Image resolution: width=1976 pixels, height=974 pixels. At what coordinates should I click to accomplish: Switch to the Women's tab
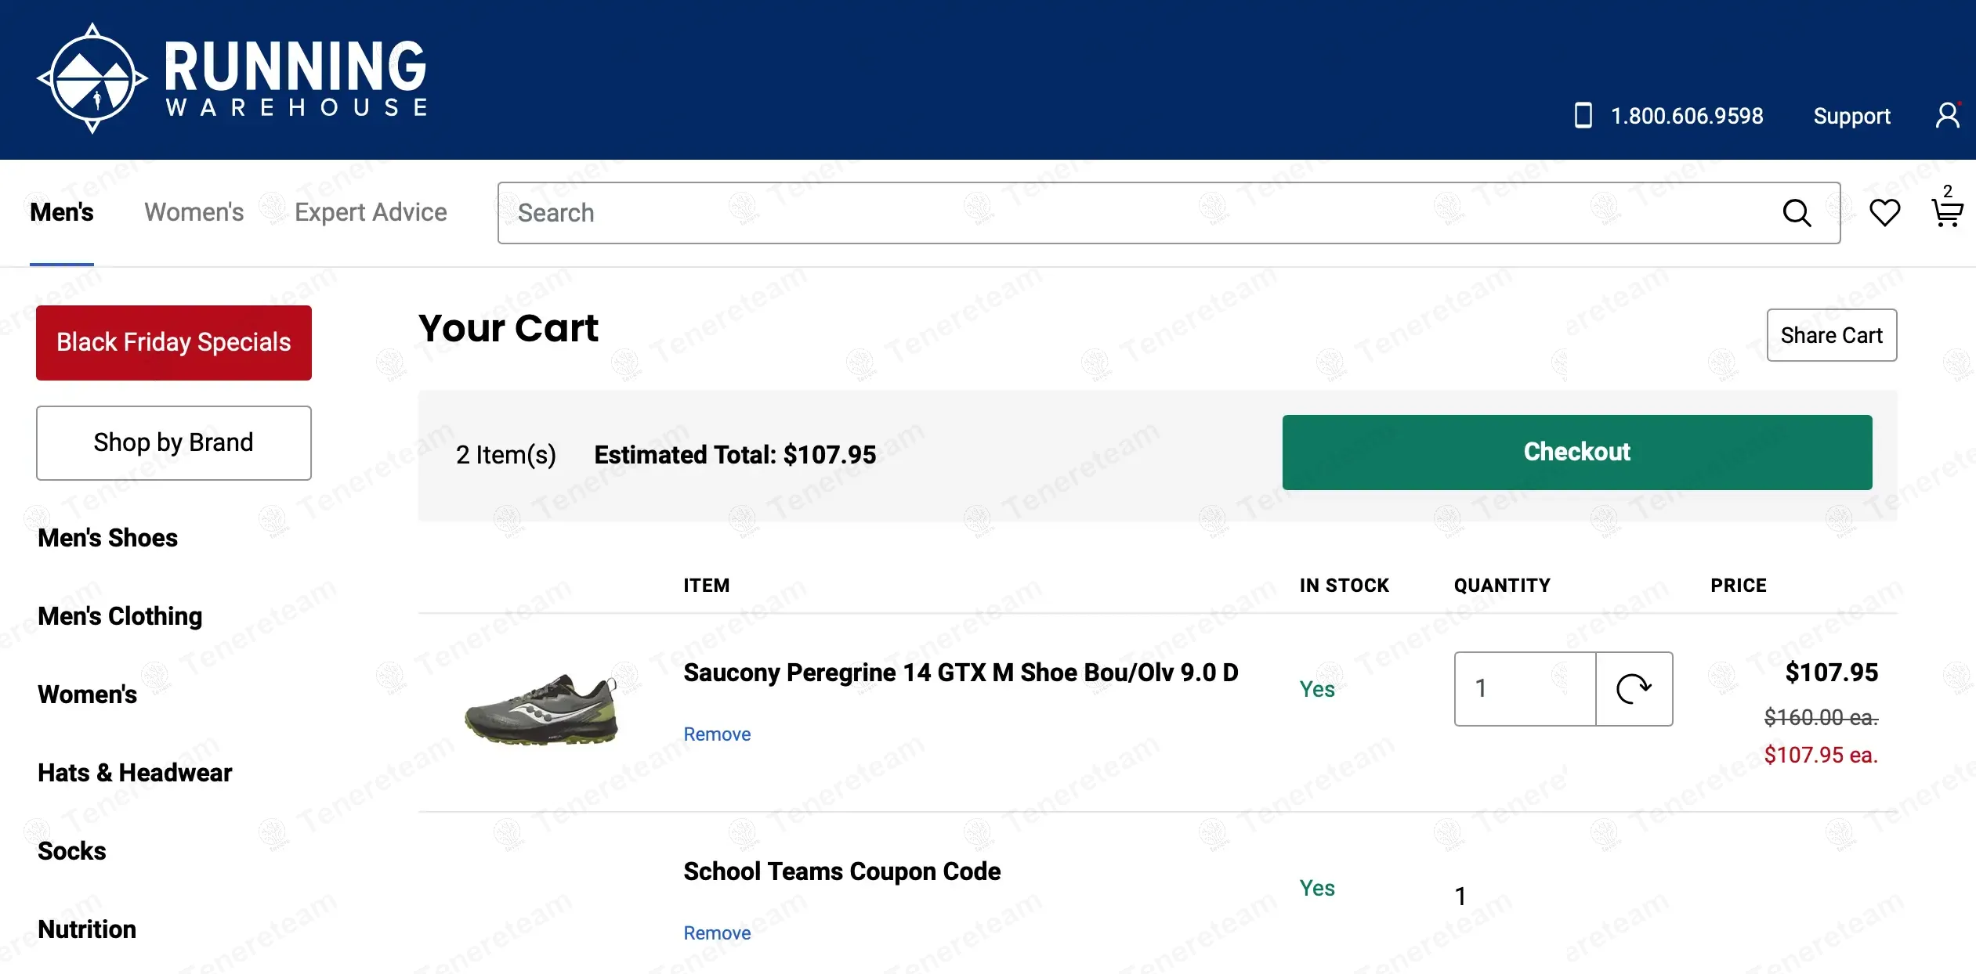[x=194, y=212]
